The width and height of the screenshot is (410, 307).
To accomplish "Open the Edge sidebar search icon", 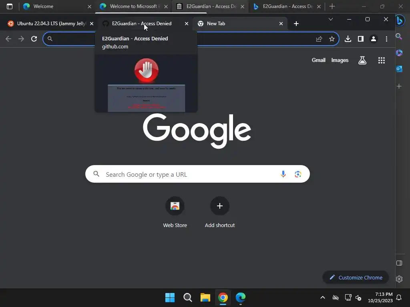I will pos(399,36).
